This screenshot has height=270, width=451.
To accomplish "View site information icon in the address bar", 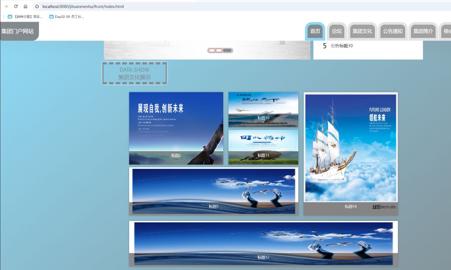I will click(x=37, y=6).
